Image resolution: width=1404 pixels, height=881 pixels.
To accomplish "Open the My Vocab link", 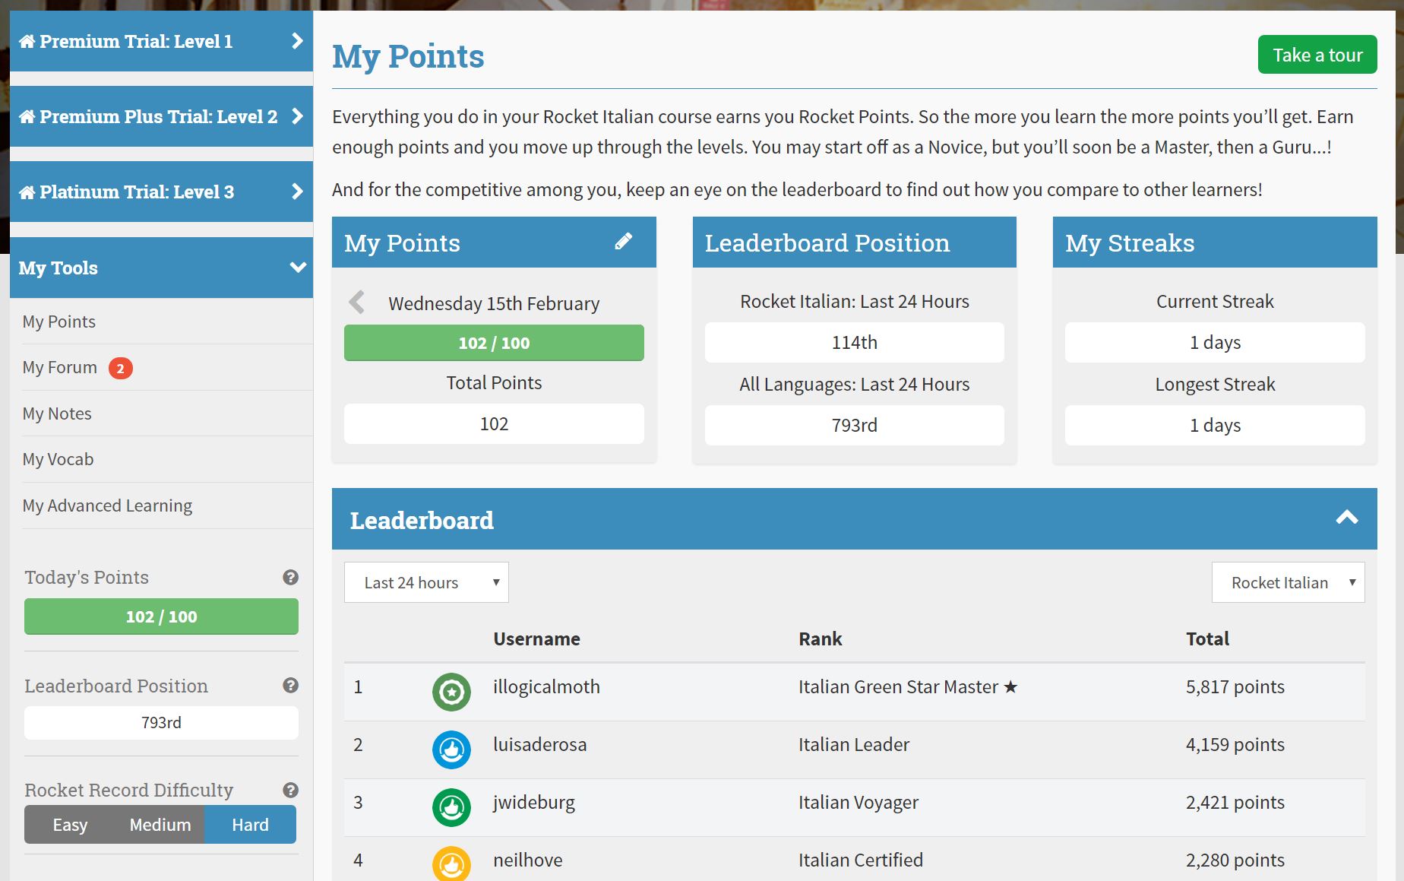I will (58, 459).
